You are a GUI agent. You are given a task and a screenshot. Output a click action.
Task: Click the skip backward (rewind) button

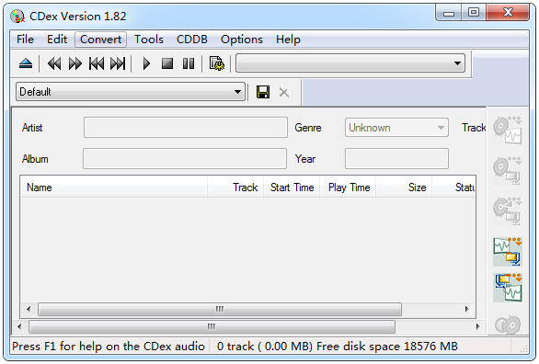coord(54,63)
